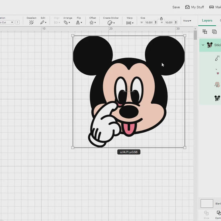Click the Save button
The image size is (221, 221).
pyautogui.click(x=176, y=7)
